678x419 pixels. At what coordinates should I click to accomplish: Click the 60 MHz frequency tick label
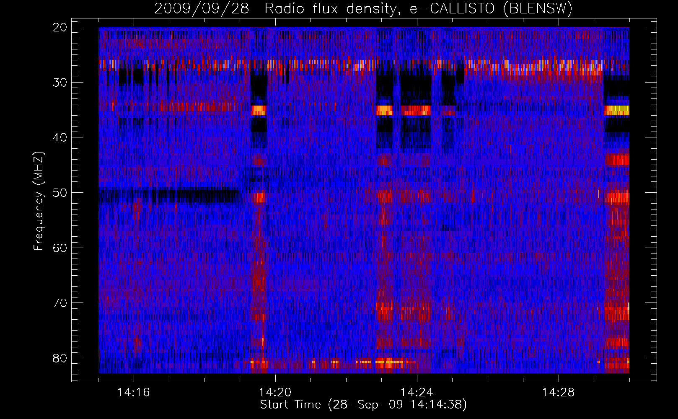point(60,248)
